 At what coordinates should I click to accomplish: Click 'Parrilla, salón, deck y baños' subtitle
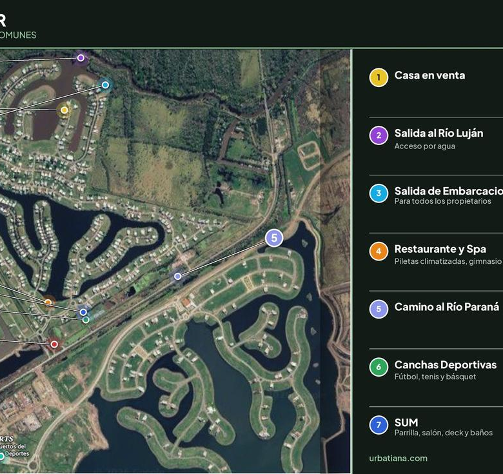(x=444, y=433)
